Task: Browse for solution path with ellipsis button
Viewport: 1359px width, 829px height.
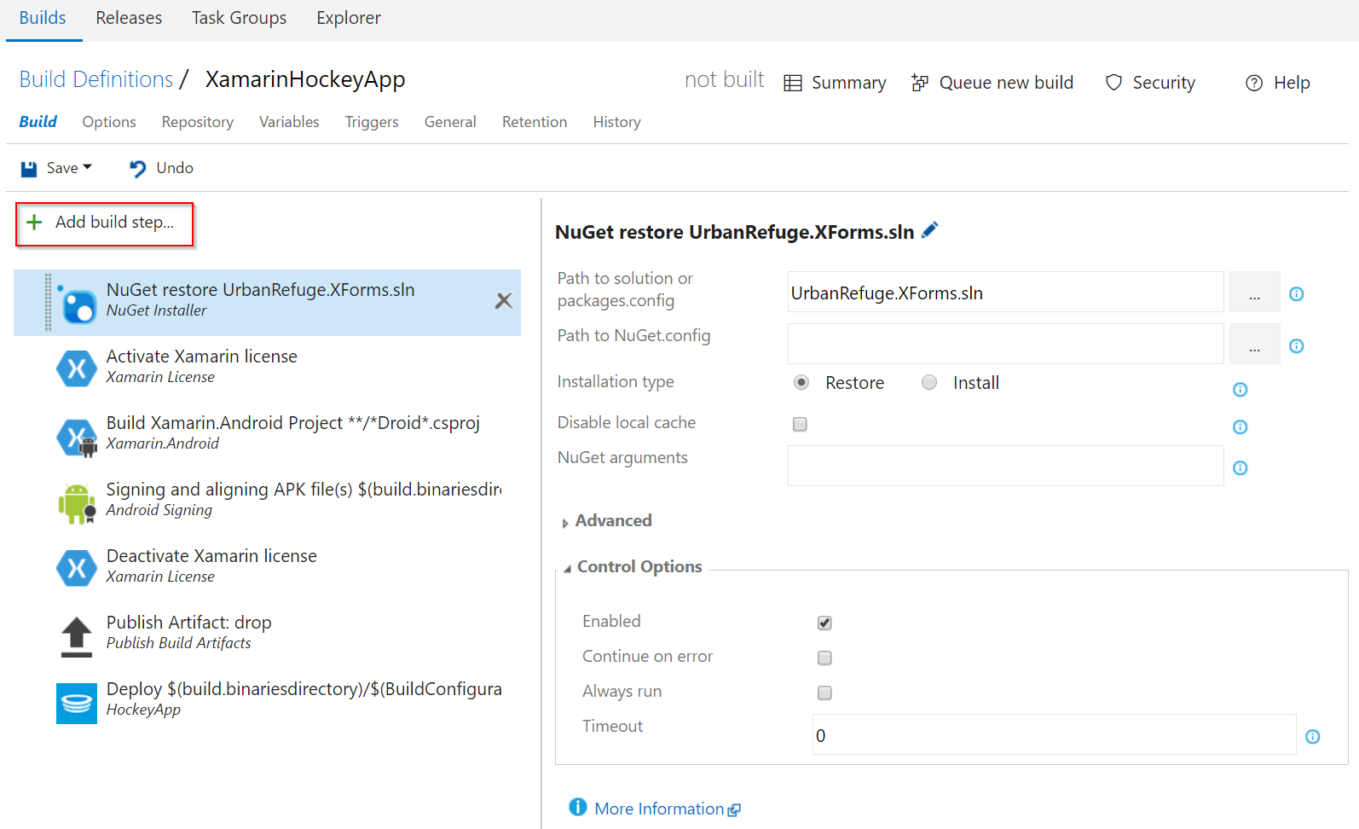Action: coord(1254,293)
